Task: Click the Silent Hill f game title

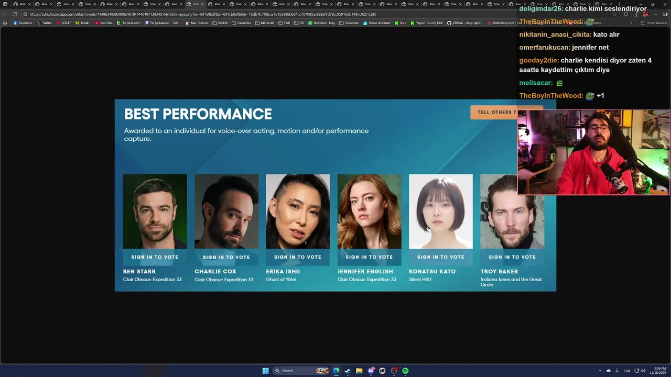Action: pyautogui.click(x=420, y=280)
